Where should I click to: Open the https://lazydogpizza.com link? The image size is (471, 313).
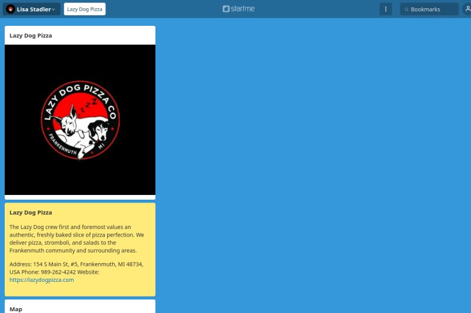point(41,280)
